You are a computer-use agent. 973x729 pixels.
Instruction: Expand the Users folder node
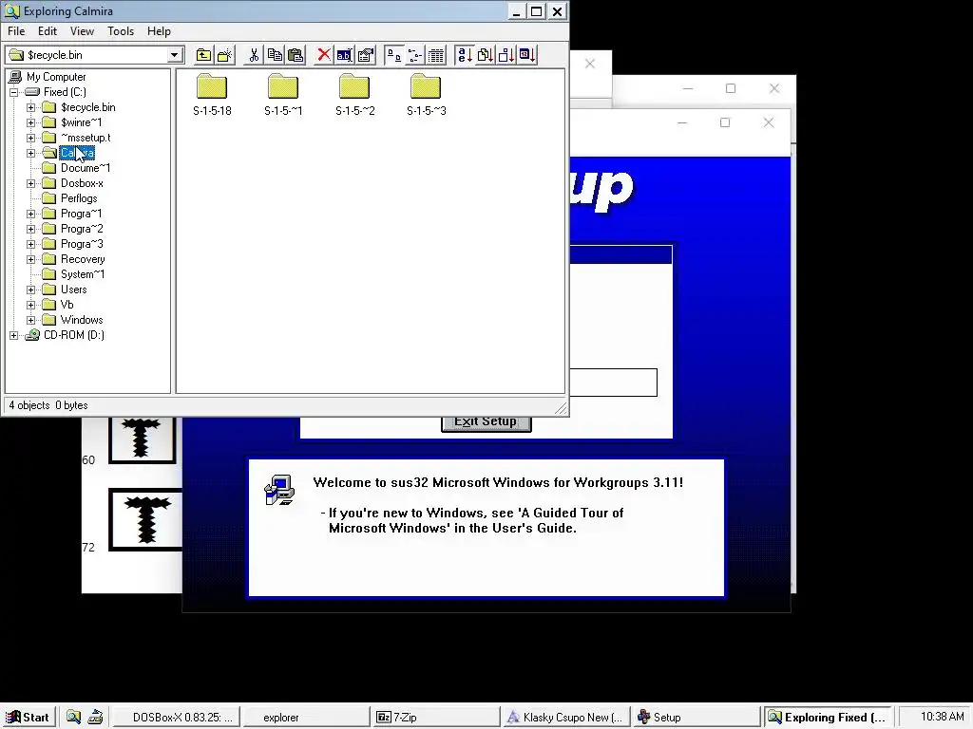coord(31,290)
